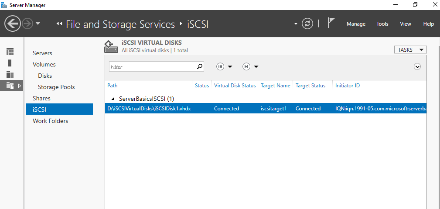Image resolution: width=440 pixels, height=209 pixels.
Task: Sort by Target Name column header
Action: (x=275, y=86)
